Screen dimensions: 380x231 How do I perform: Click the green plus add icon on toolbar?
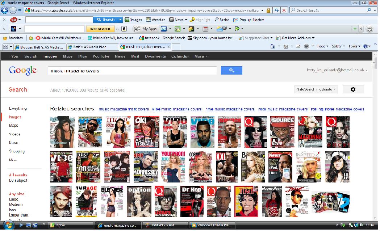[355, 29]
